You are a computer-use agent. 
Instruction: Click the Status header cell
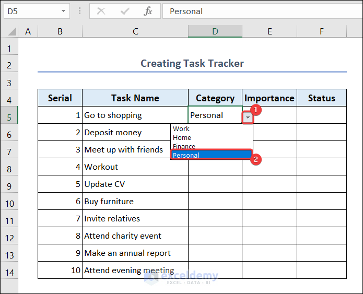coord(321,98)
